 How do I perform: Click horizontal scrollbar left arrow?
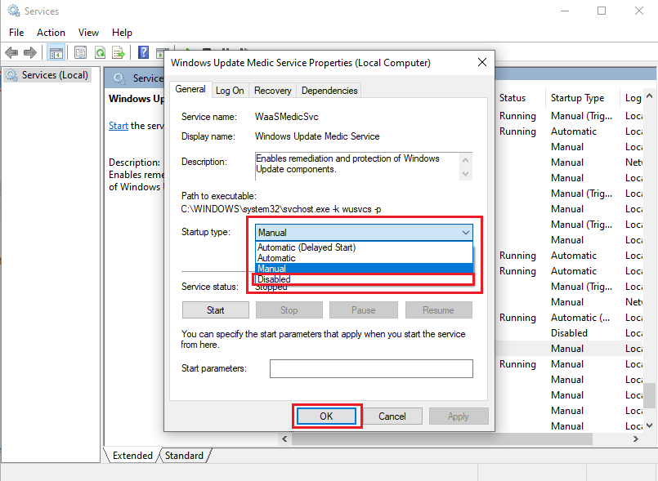(x=285, y=439)
